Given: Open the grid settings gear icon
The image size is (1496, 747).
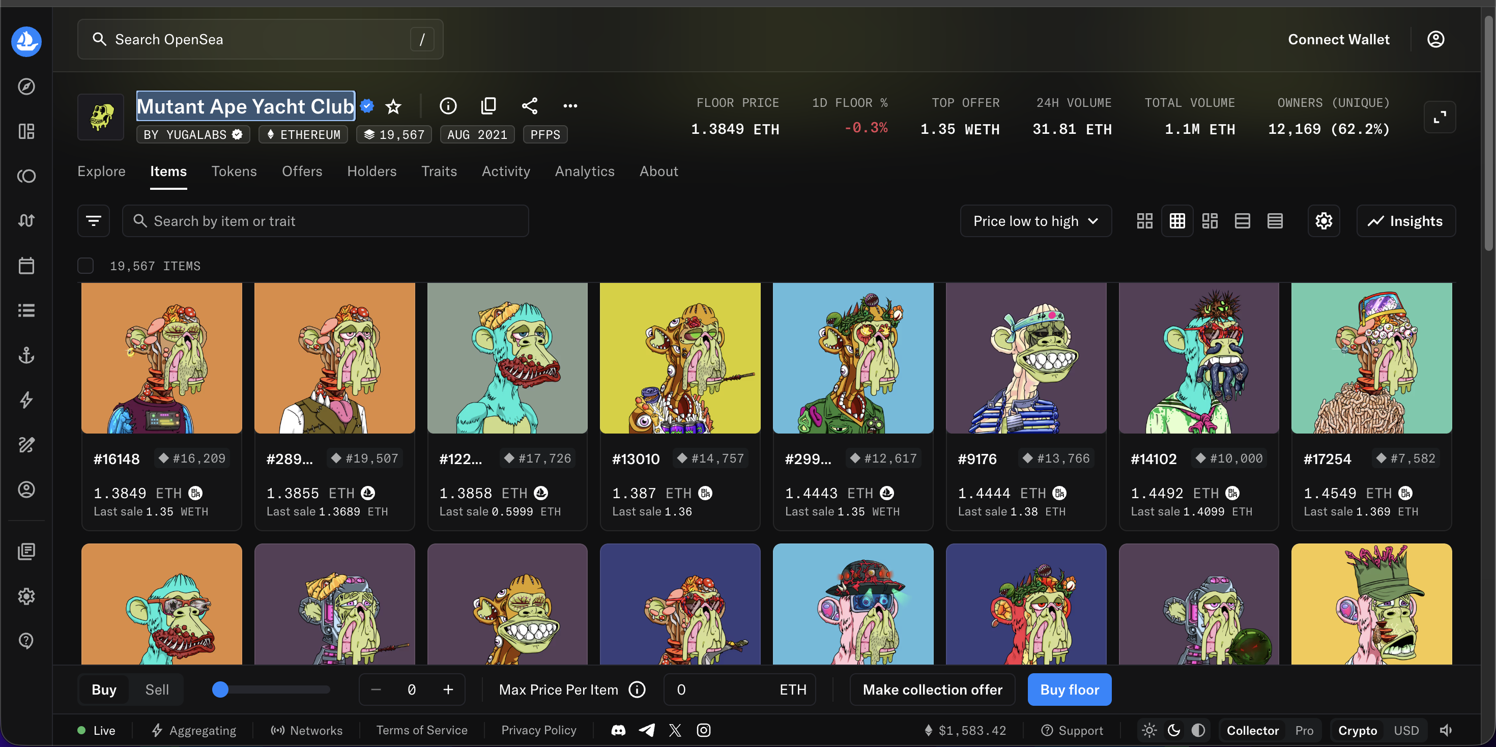Looking at the screenshot, I should (1324, 221).
